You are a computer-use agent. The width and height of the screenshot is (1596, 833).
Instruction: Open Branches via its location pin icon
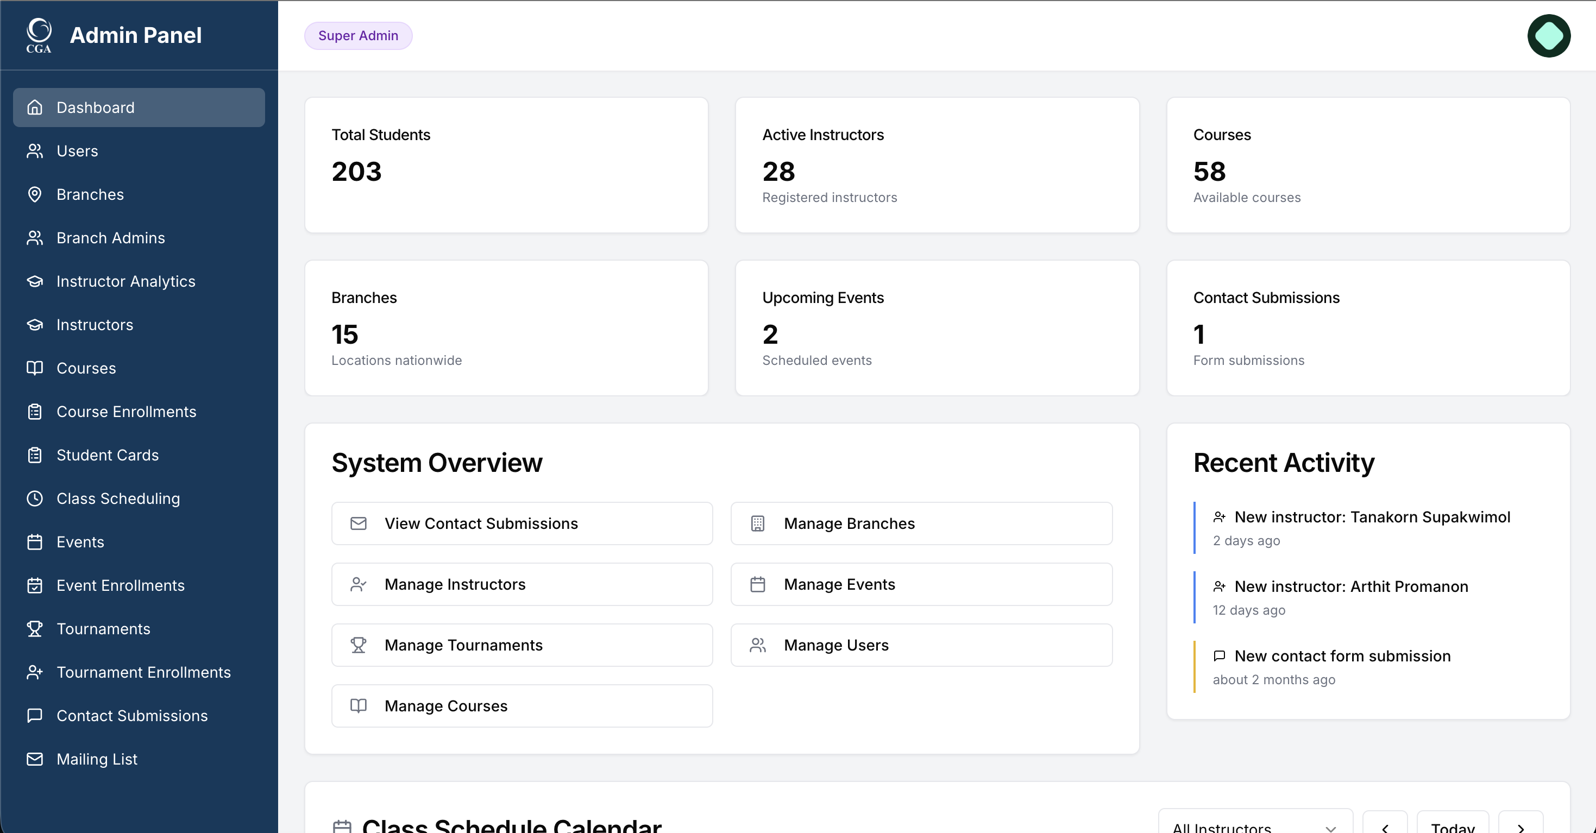[35, 194]
